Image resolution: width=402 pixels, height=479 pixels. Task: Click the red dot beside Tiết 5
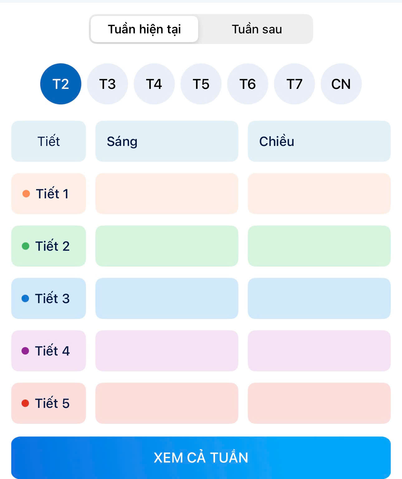[25, 403]
